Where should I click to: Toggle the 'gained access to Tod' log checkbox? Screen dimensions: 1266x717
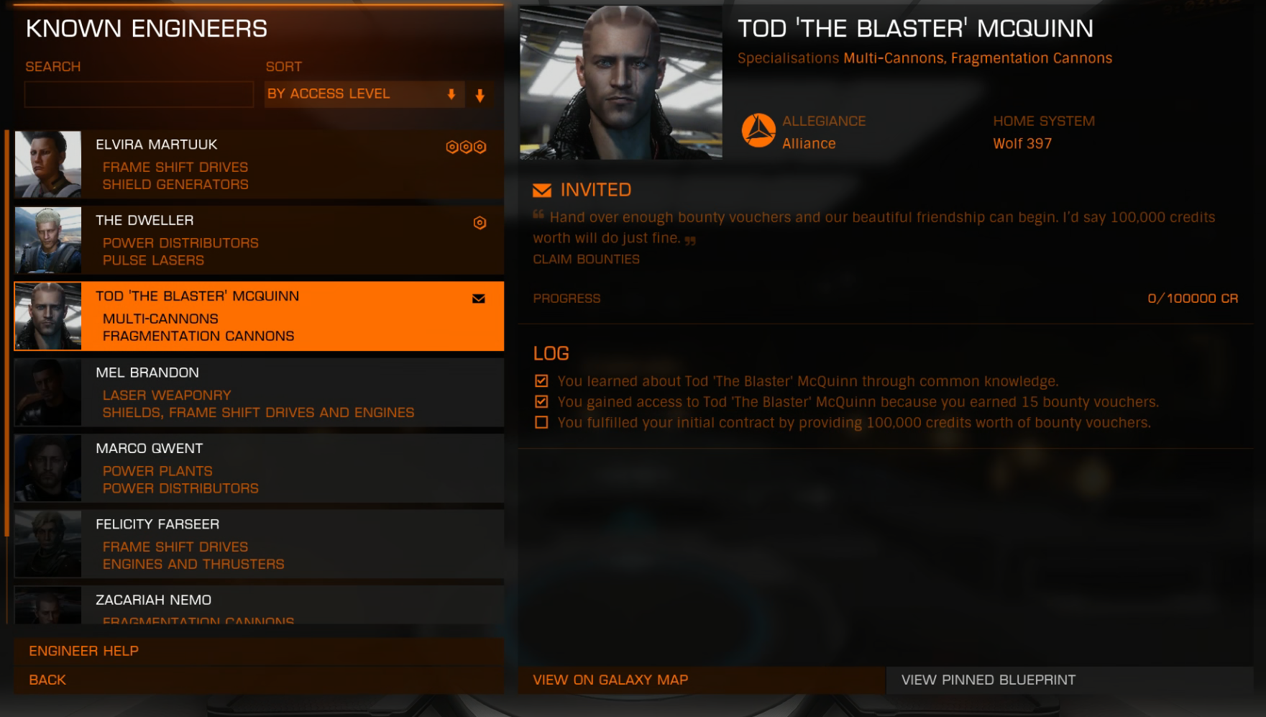[541, 402]
